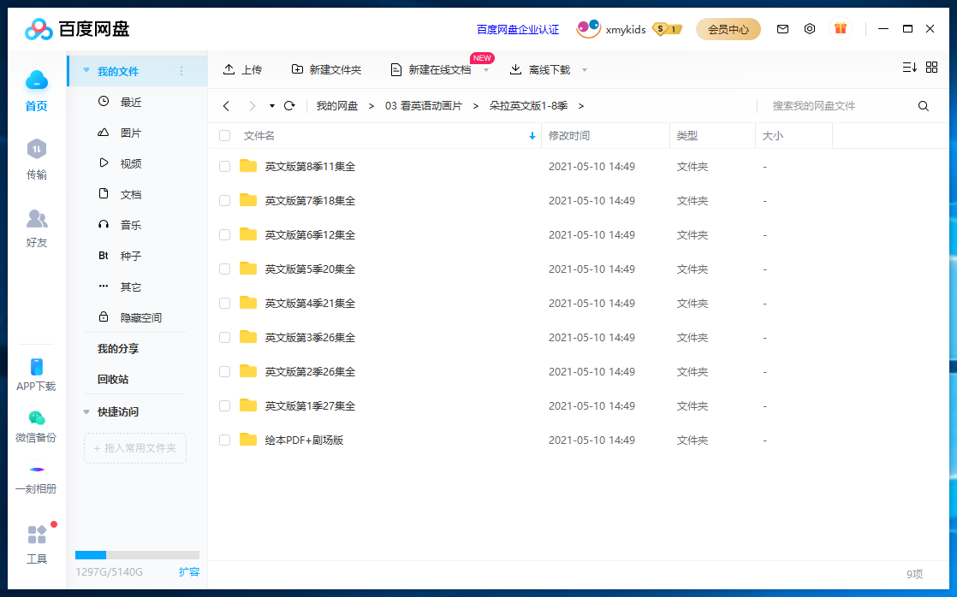Click the storage usage progress bar
This screenshot has height=597, width=957.
pos(137,555)
